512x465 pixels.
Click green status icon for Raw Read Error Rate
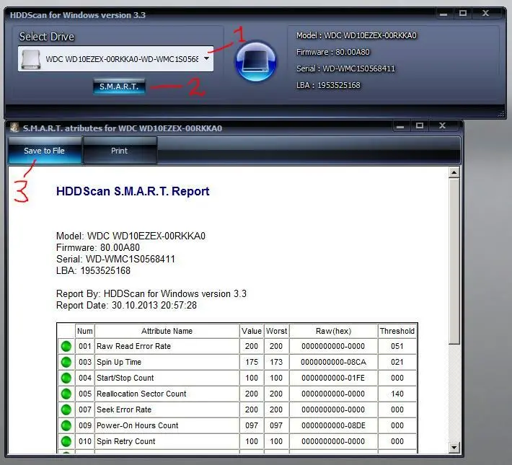(x=66, y=346)
